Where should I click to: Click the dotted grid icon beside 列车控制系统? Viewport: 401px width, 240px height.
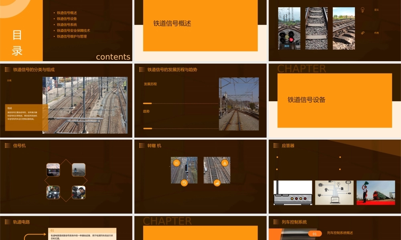click(x=276, y=222)
